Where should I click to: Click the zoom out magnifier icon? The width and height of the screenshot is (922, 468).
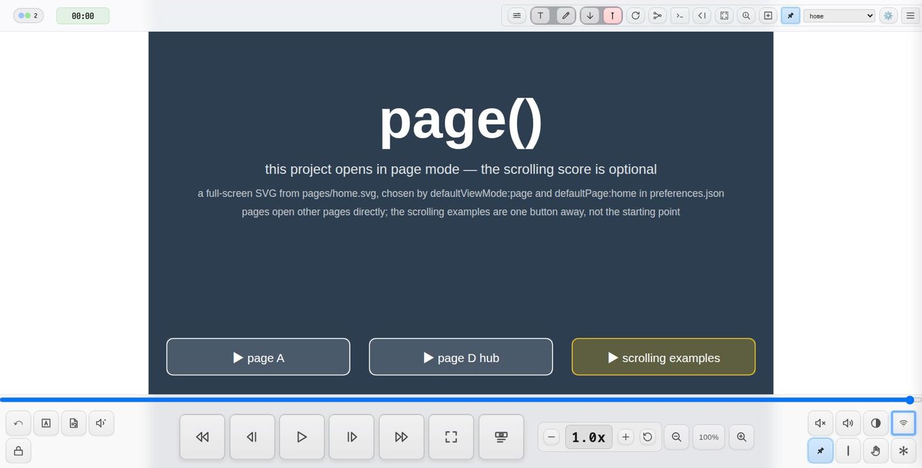pos(676,437)
